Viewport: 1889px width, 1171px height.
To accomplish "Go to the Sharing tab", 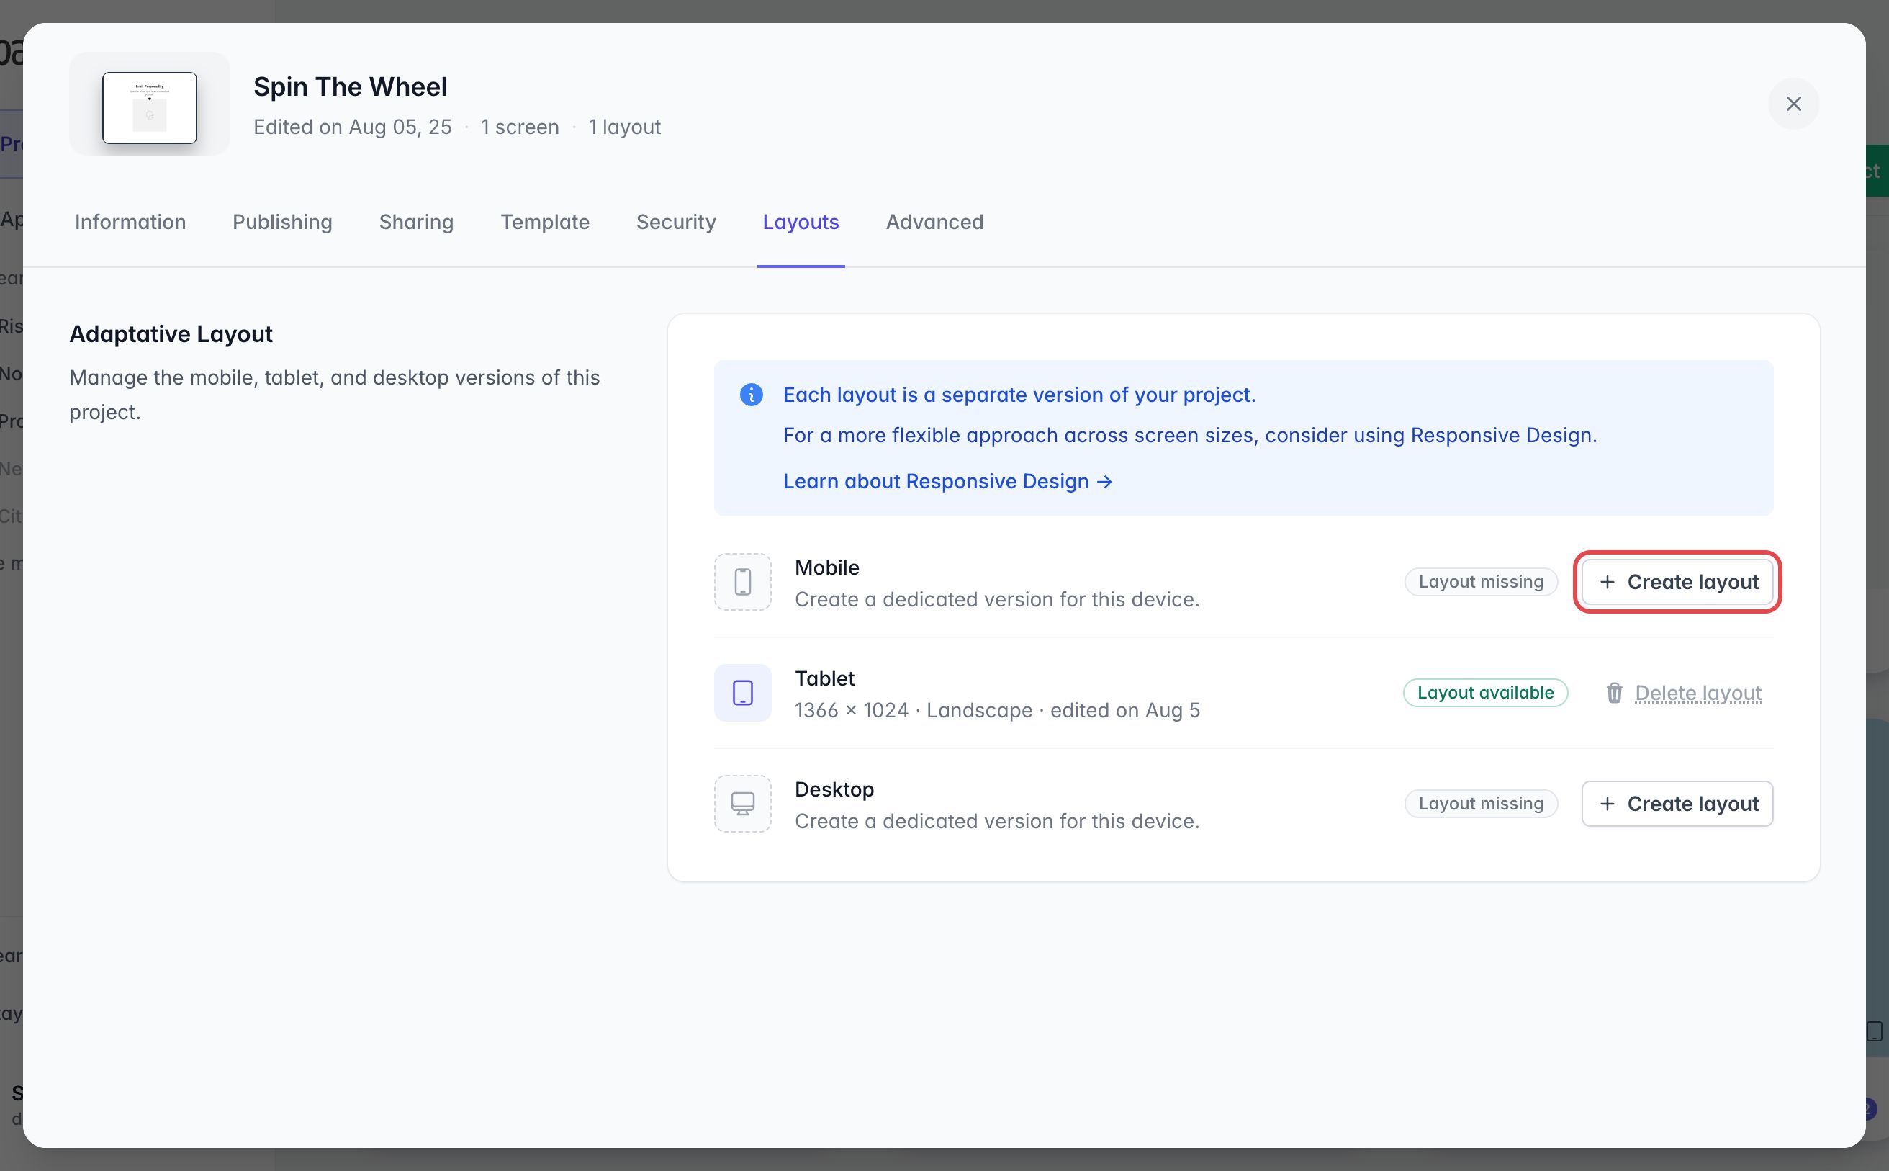I will [417, 223].
